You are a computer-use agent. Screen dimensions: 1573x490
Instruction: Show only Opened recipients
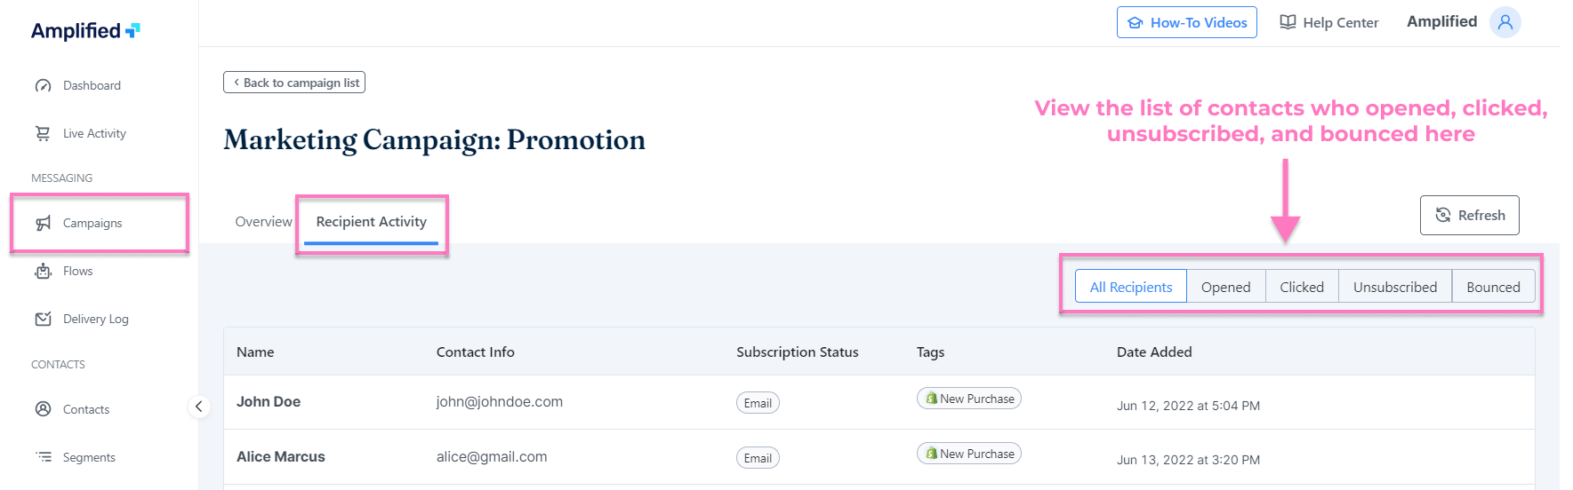coord(1225,287)
